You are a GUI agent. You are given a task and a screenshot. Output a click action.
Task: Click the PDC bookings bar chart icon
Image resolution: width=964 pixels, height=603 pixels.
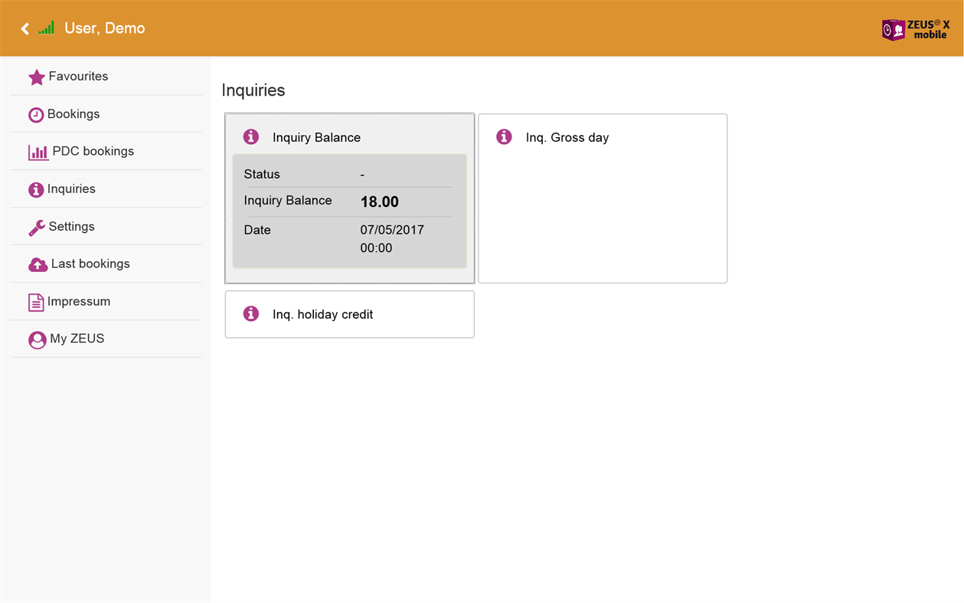(38, 151)
